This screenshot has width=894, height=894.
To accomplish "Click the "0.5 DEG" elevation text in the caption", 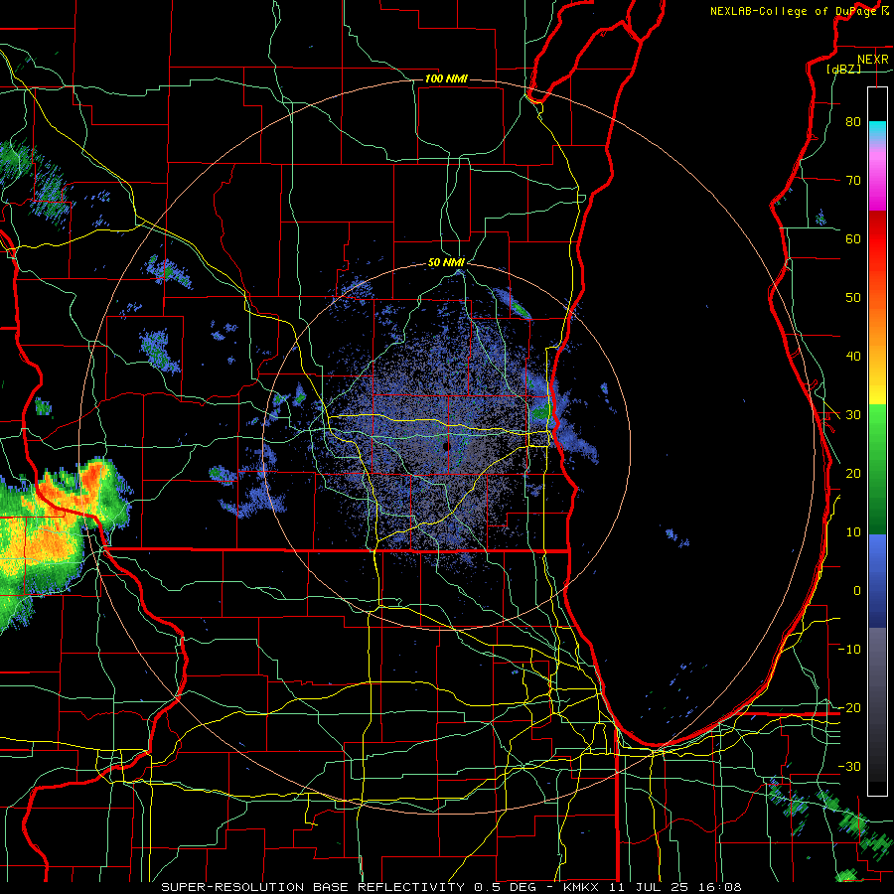I will [x=506, y=887].
